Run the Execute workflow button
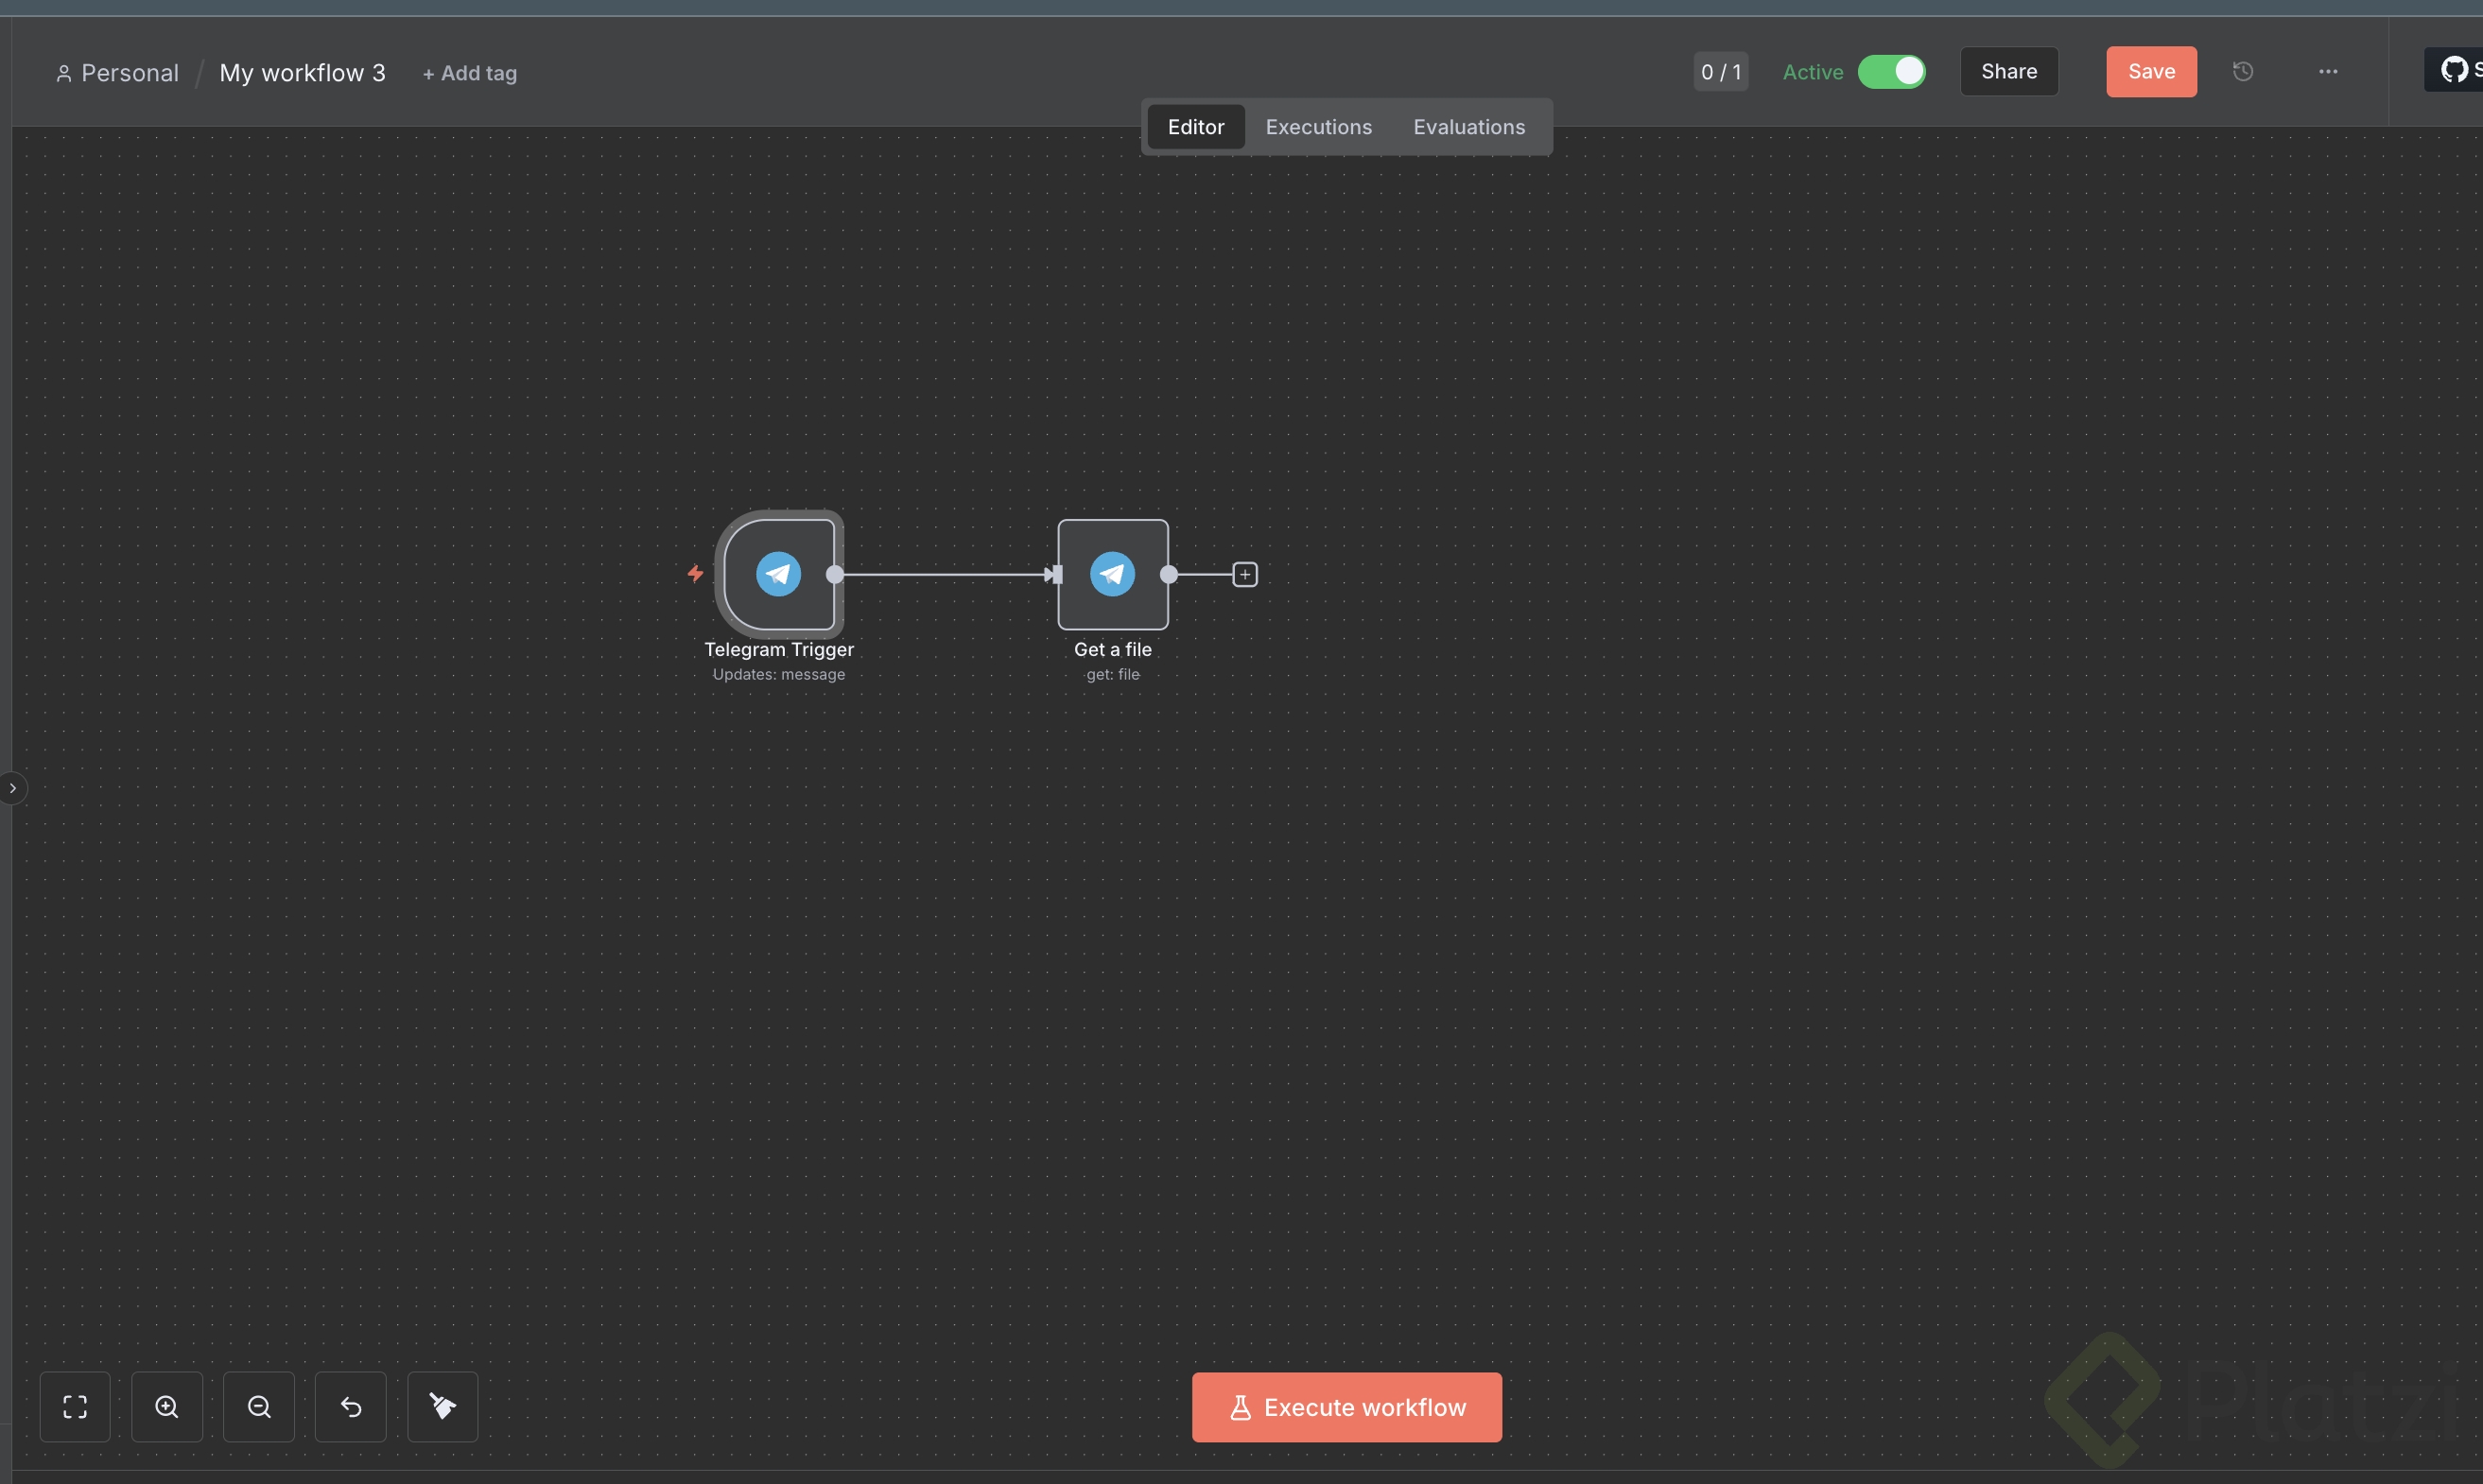Screen dimensions: 2483x1484 point(1346,1407)
